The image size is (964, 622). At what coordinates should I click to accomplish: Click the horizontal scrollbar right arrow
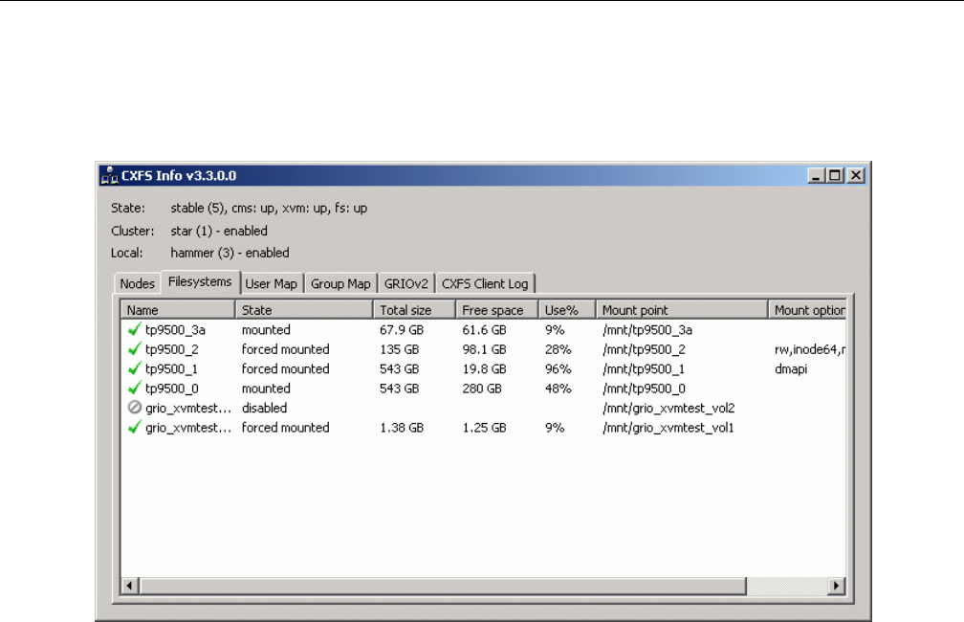[x=836, y=586]
